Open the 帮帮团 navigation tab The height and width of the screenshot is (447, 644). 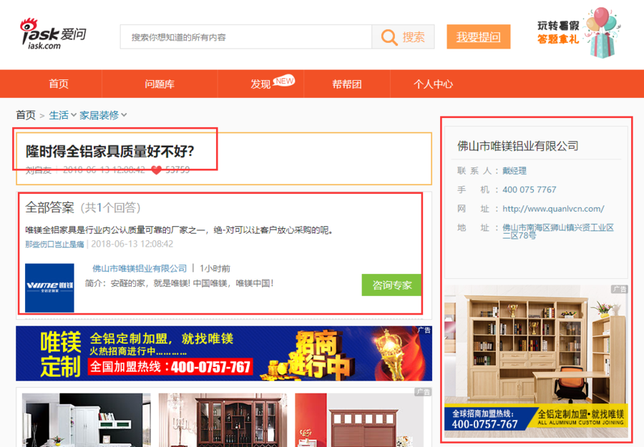pos(346,84)
